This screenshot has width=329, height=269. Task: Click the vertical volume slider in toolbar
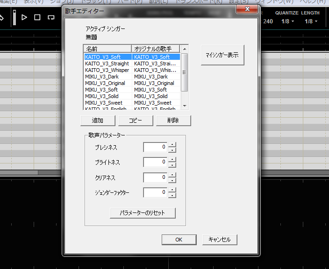point(14,17)
